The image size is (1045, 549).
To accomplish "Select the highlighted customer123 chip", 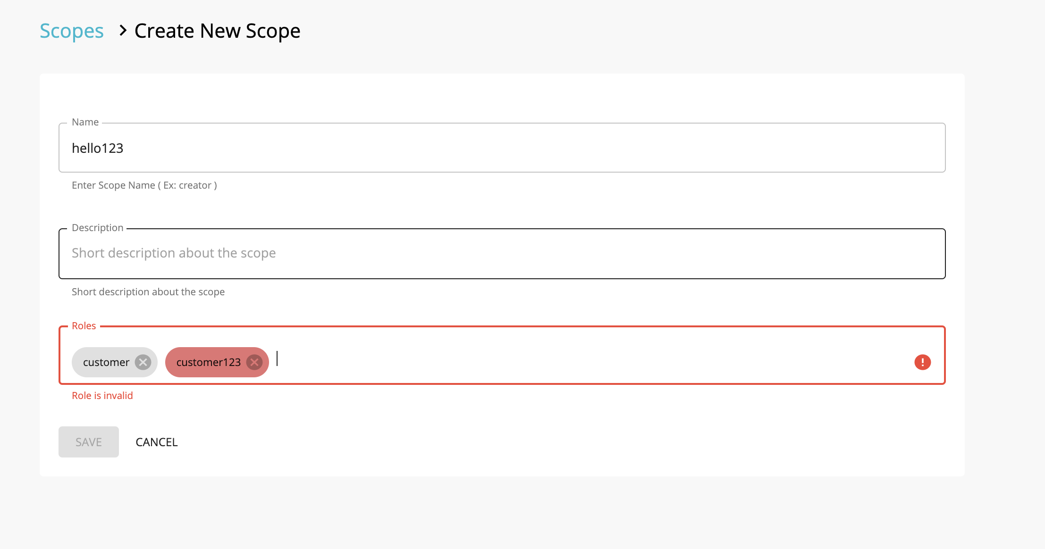I will click(x=209, y=362).
